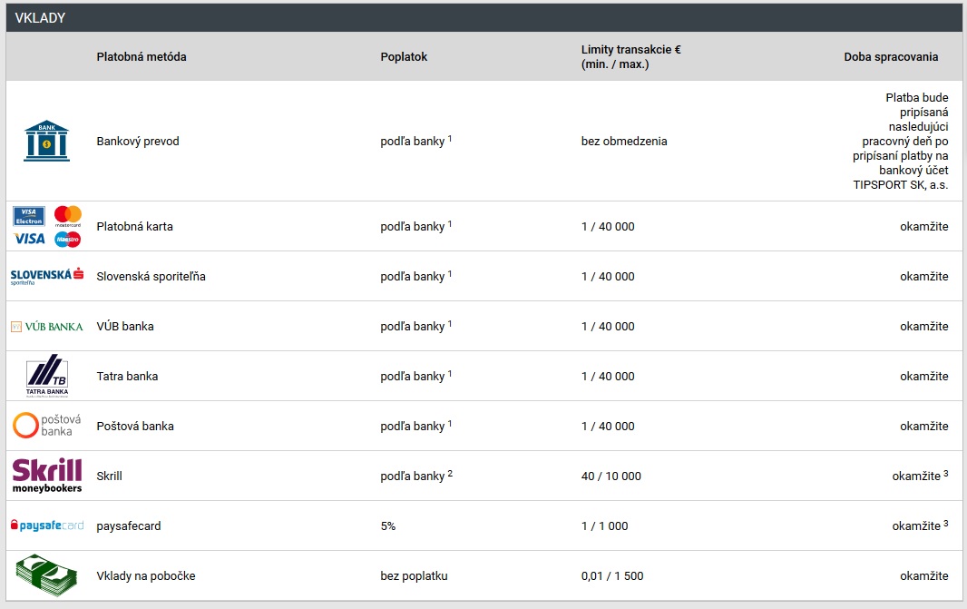Image resolution: width=967 pixels, height=609 pixels.
Task: Click 'podľa banky' fee in Slovenská sporiteľňa row
Action: (x=415, y=277)
